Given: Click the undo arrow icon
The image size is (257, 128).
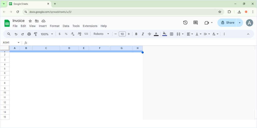Looking at the screenshot, I should (x=16, y=34).
